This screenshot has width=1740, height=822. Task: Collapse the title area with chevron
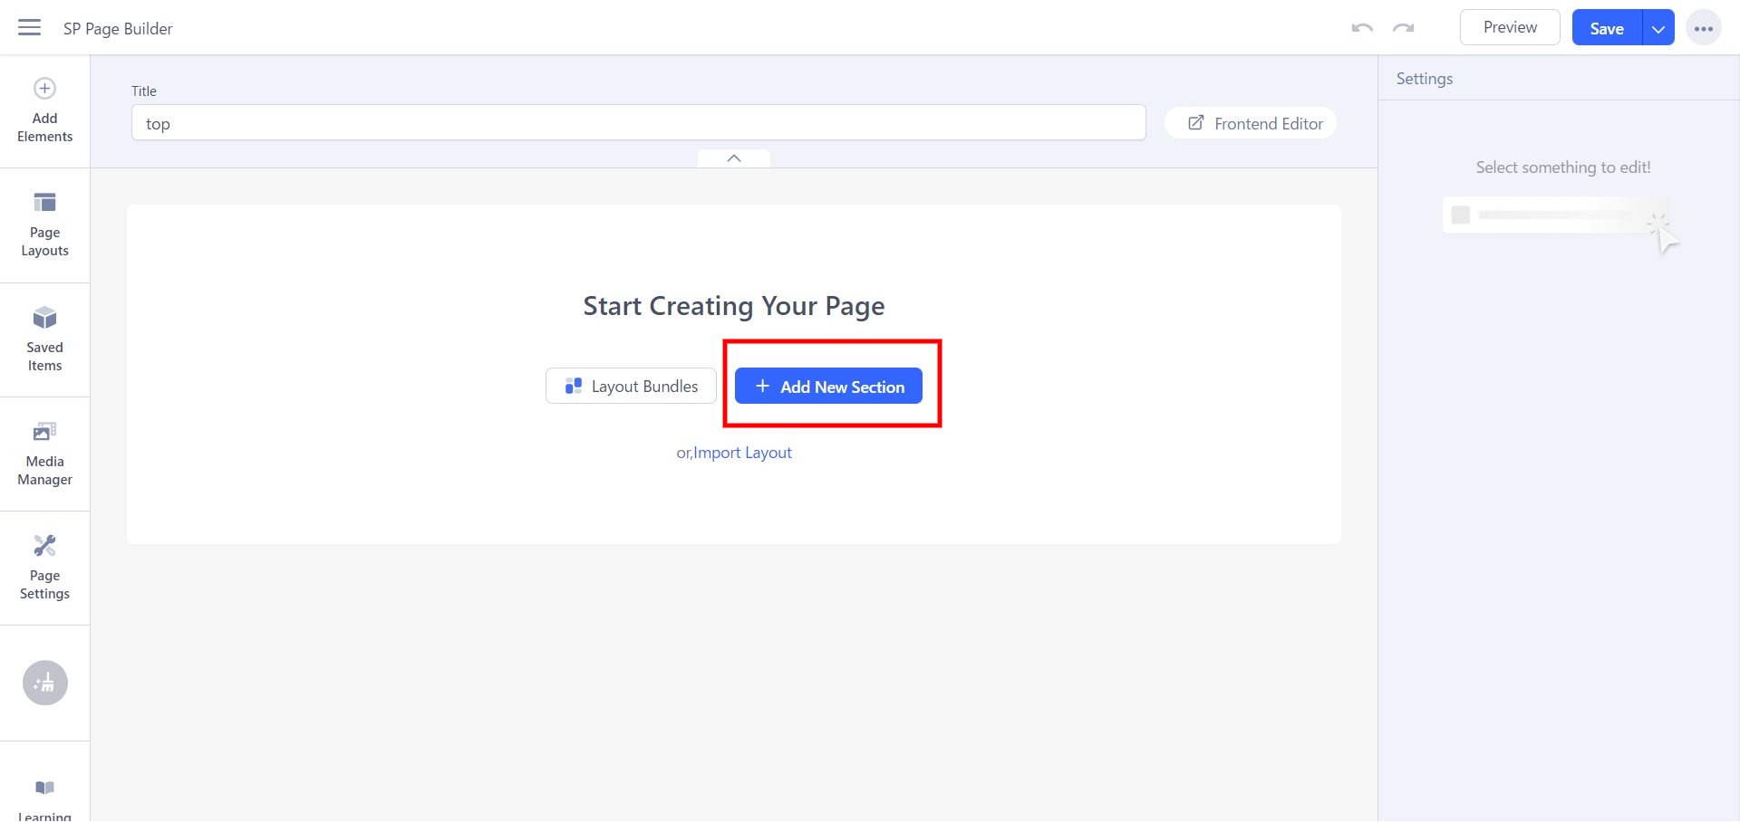pyautogui.click(x=734, y=158)
